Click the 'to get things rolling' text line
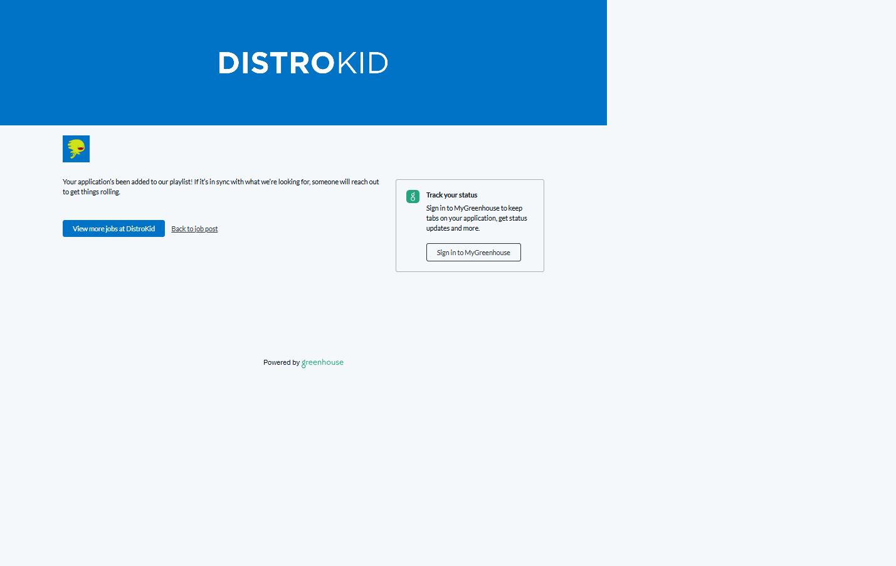Screen dimensions: 896x566 (x=91, y=192)
